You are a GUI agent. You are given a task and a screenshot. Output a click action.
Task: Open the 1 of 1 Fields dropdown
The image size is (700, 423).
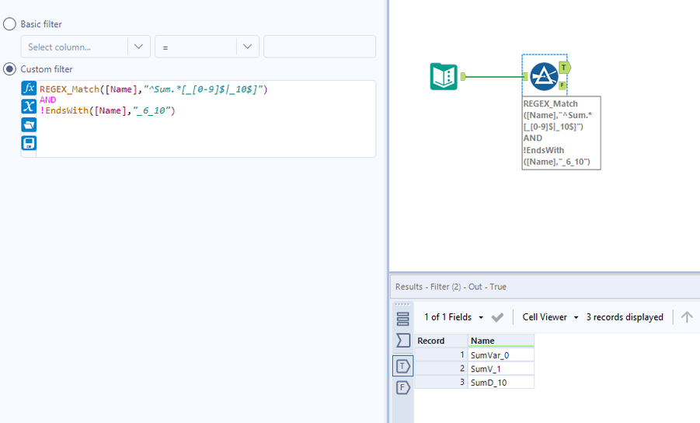coord(454,317)
